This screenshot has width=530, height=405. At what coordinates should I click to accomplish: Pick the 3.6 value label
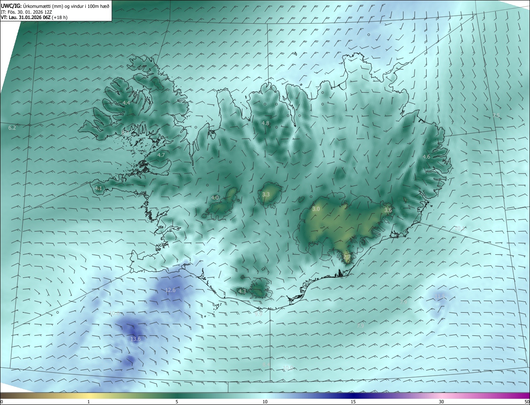pos(388,210)
